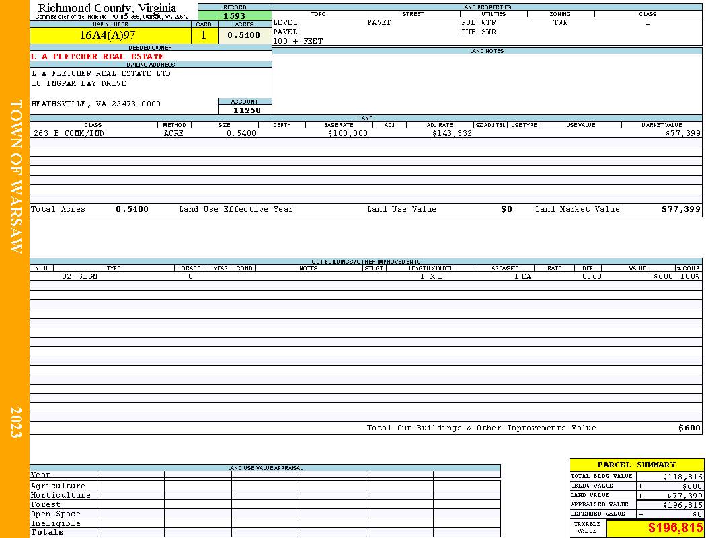Select the outbuilding 32 SIGN

coord(79,276)
